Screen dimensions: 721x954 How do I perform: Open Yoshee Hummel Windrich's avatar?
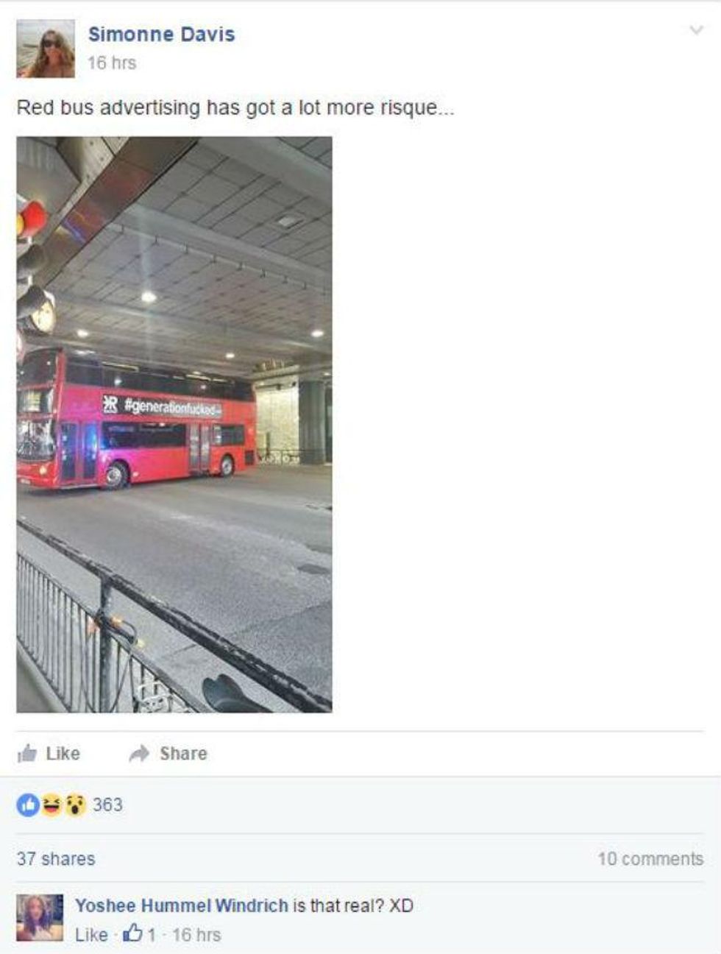tap(40, 918)
